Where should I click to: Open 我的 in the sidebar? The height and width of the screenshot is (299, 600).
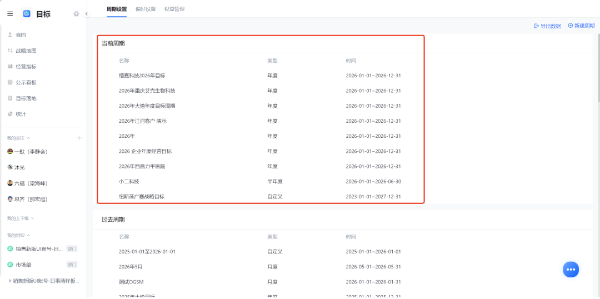click(21, 35)
